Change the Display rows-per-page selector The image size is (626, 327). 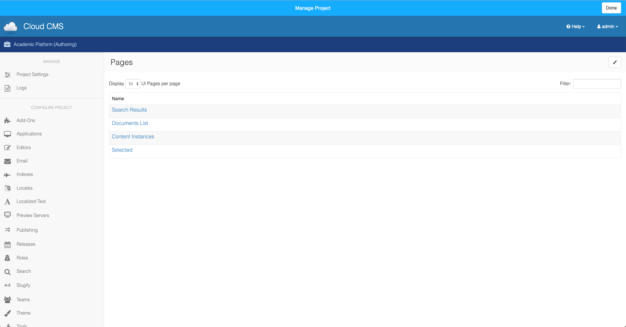(132, 84)
